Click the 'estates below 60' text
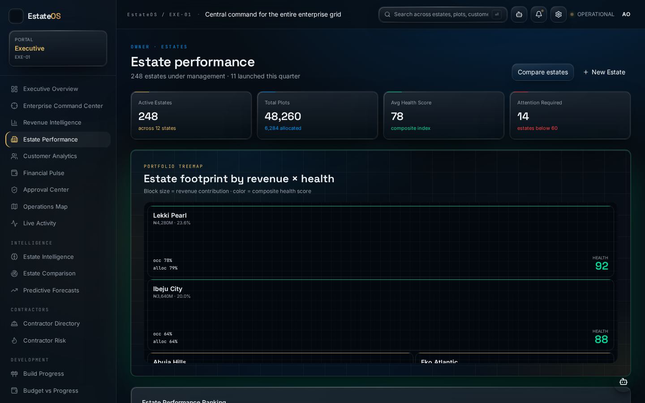The height and width of the screenshot is (403, 645). 537,128
